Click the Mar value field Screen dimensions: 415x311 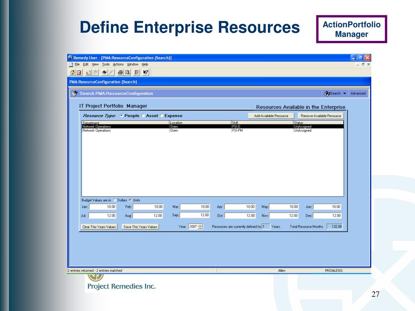[x=195, y=207]
